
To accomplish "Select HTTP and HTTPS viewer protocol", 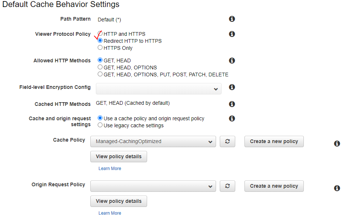I will click(x=100, y=34).
